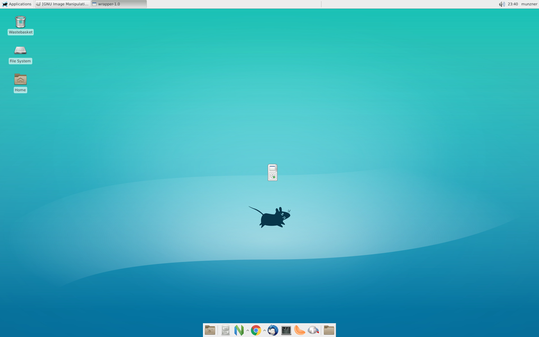Image resolution: width=539 pixels, height=337 pixels.
Task: Switch to GNU Image Manipulation window button
Action: click(63, 4)
